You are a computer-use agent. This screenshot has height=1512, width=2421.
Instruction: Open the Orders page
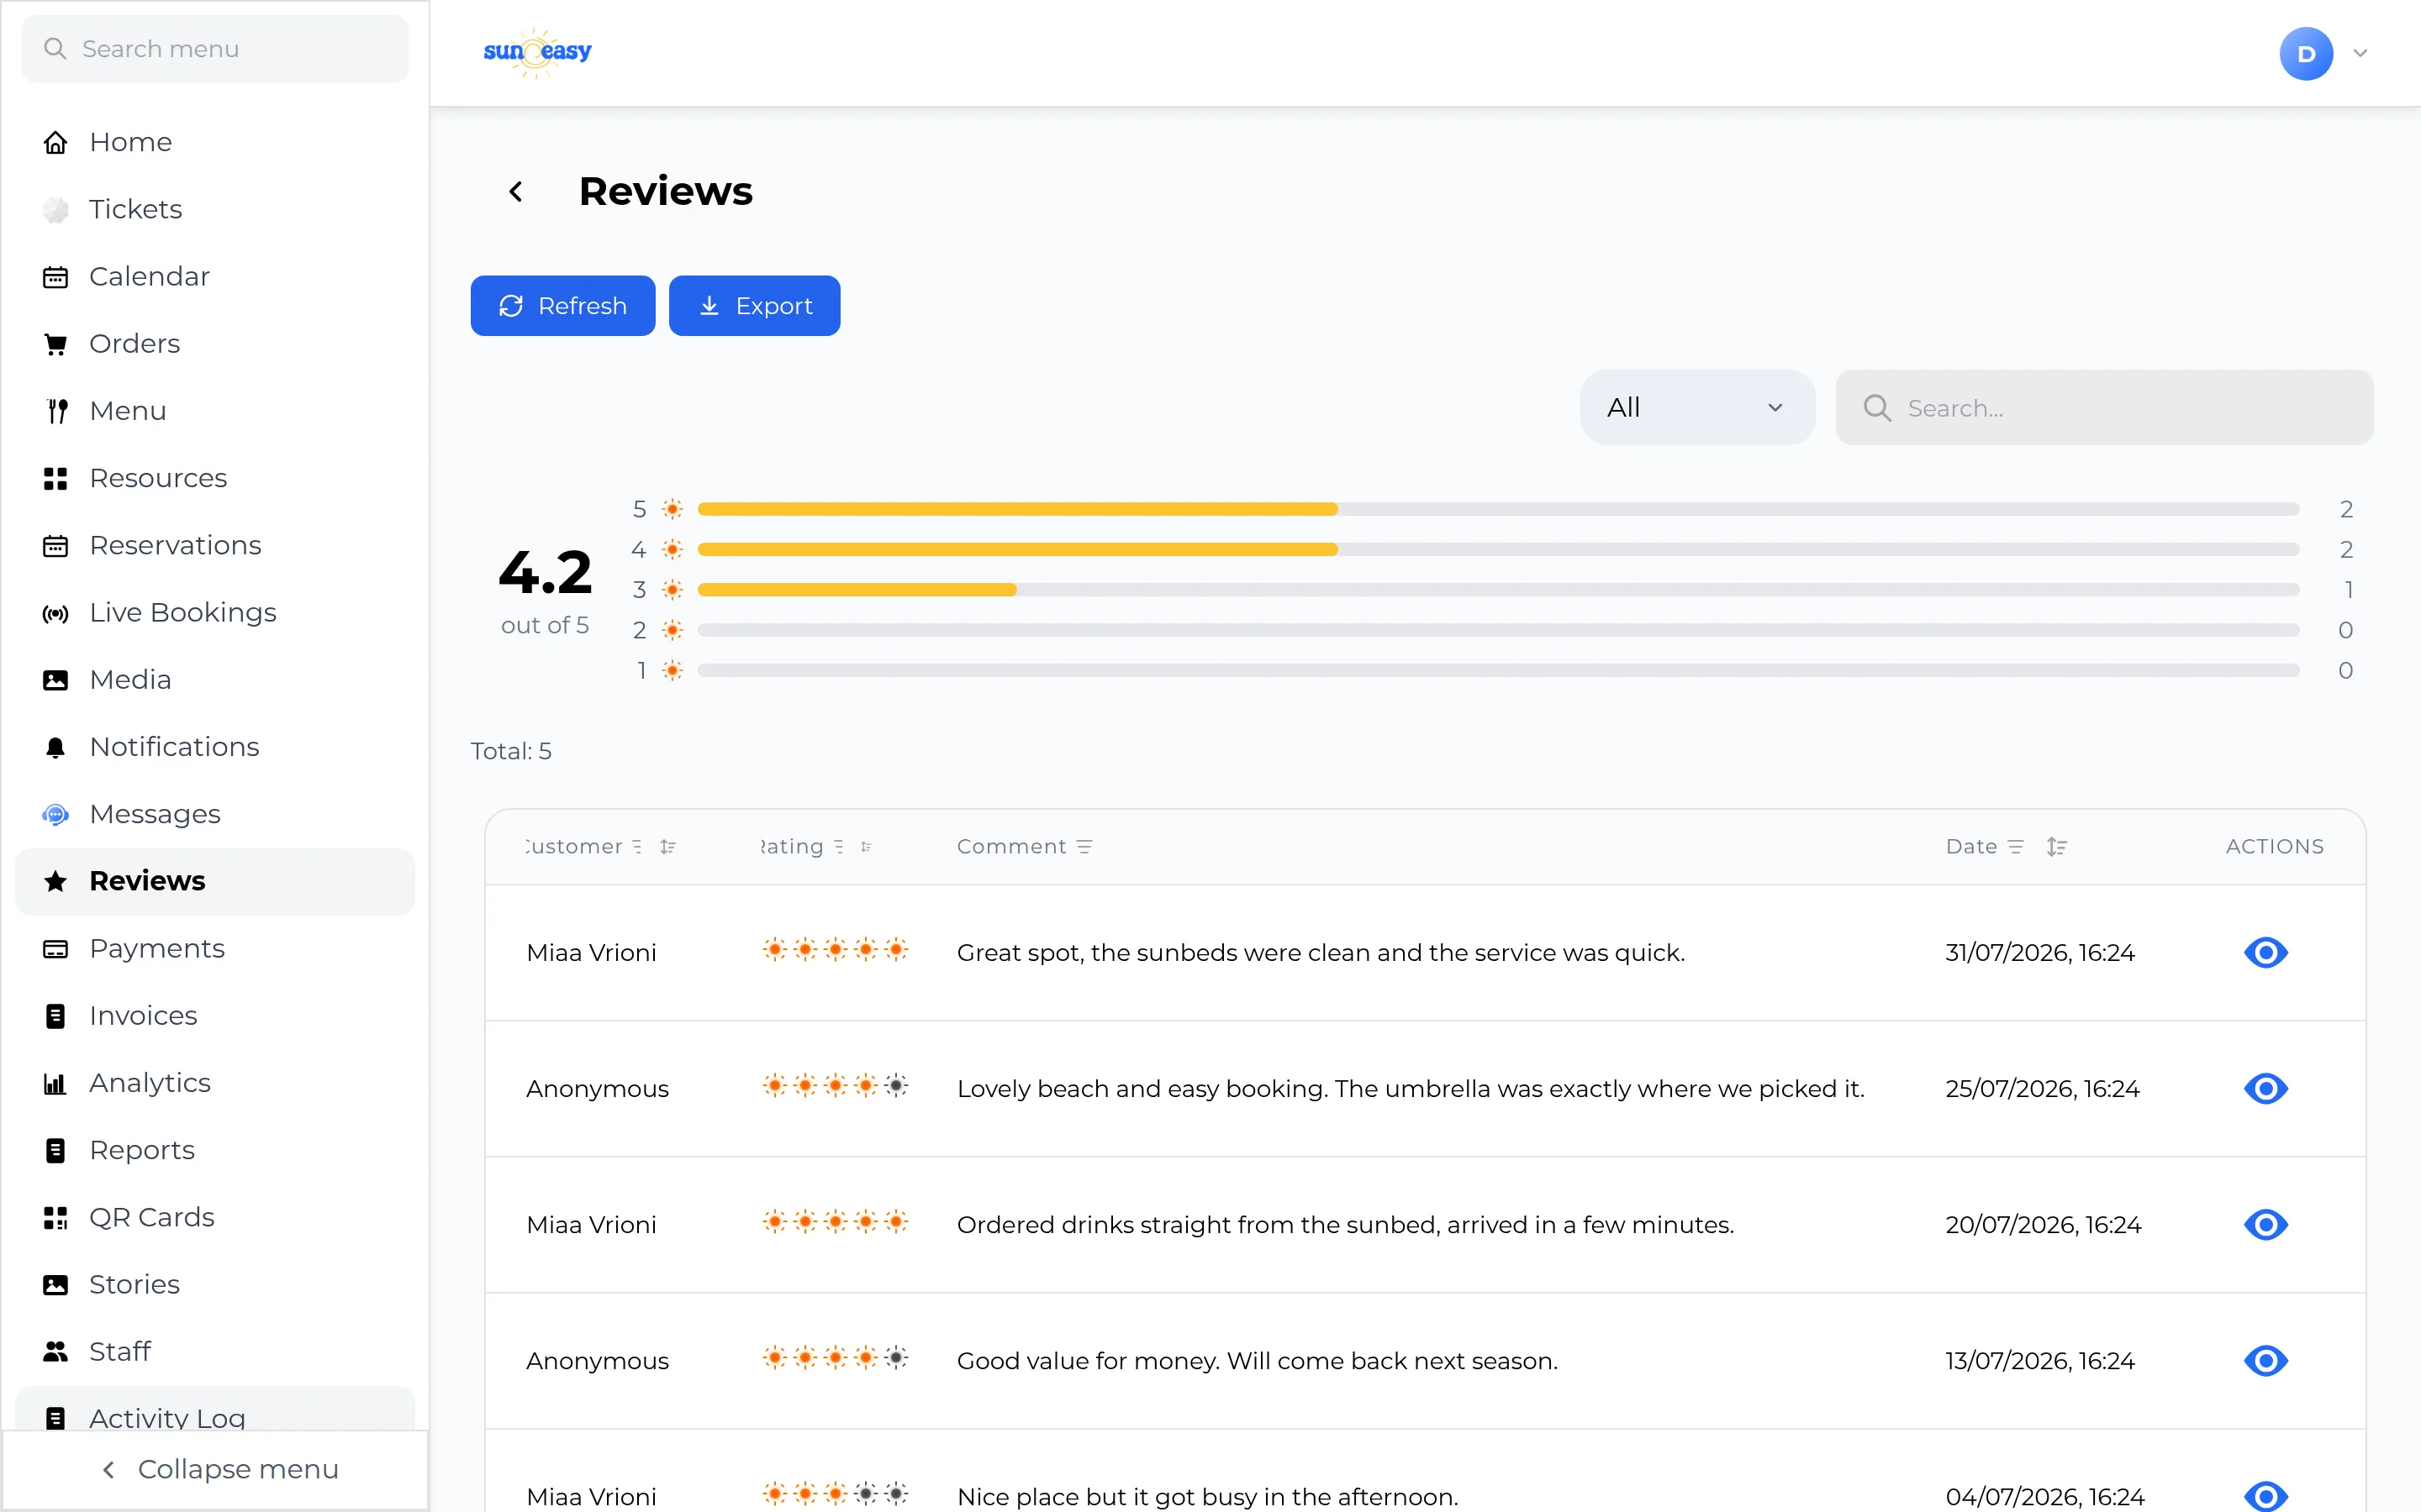click(214, 343)
